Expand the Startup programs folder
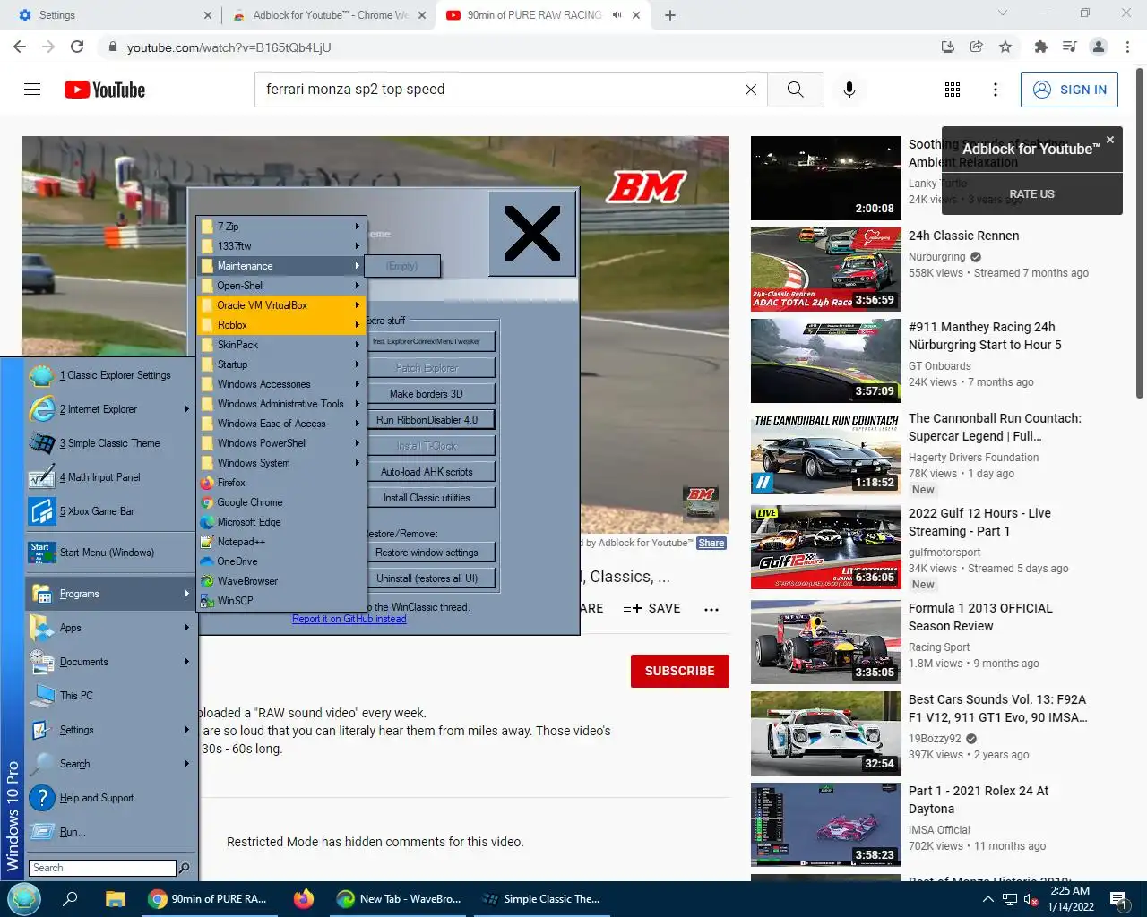The height and width of the screenshot is (917, 1147). pyautogui.click(x=280, y=364)
